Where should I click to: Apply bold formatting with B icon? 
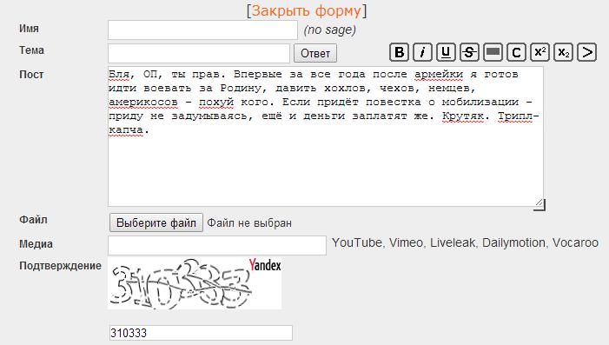tap(399, 52)
